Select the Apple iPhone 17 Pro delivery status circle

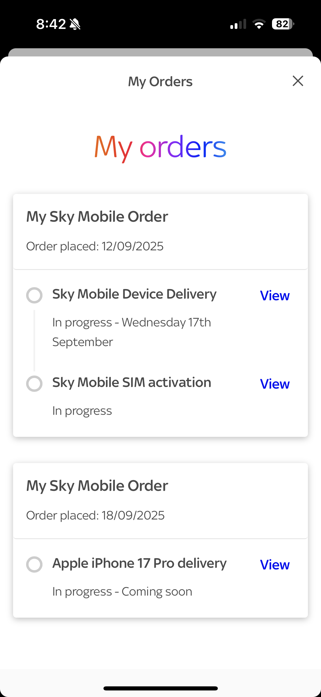coord(34,564)
